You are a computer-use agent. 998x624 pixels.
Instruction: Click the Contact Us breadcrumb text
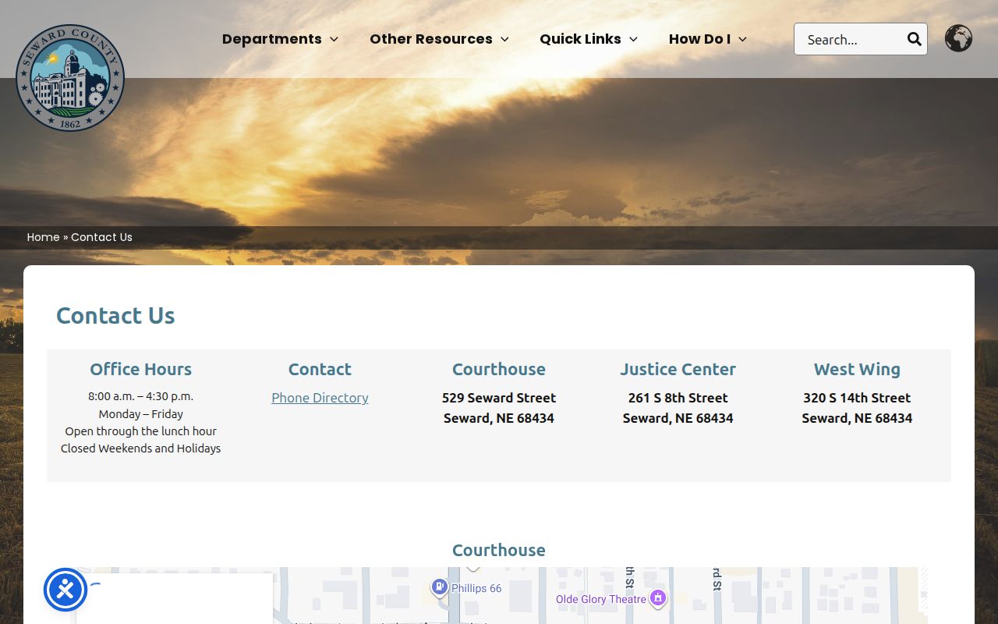coord(101,237)
